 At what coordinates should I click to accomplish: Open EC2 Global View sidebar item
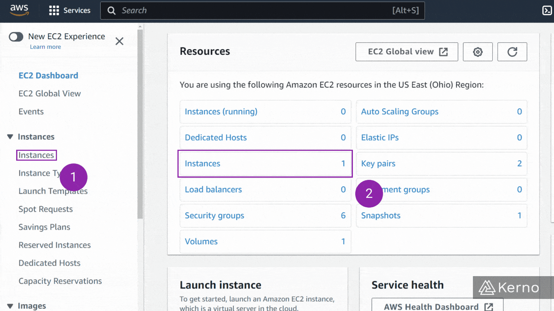pyautogui.click(x=50, y=94)
